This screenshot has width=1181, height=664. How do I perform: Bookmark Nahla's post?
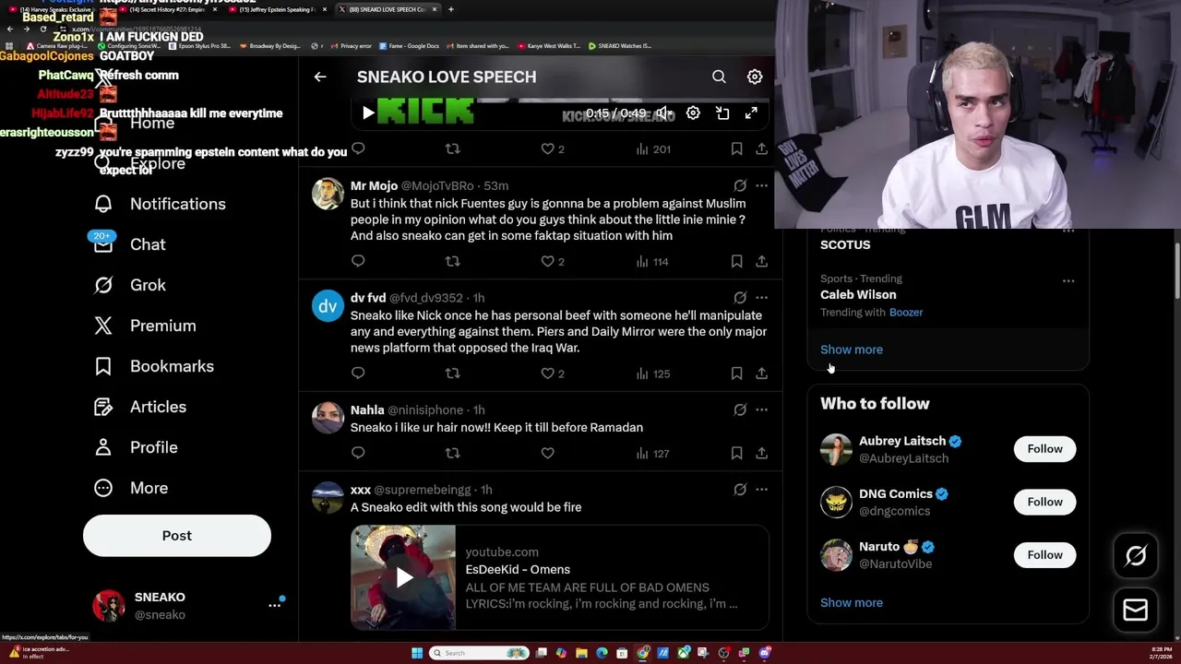tap(736, 453)
